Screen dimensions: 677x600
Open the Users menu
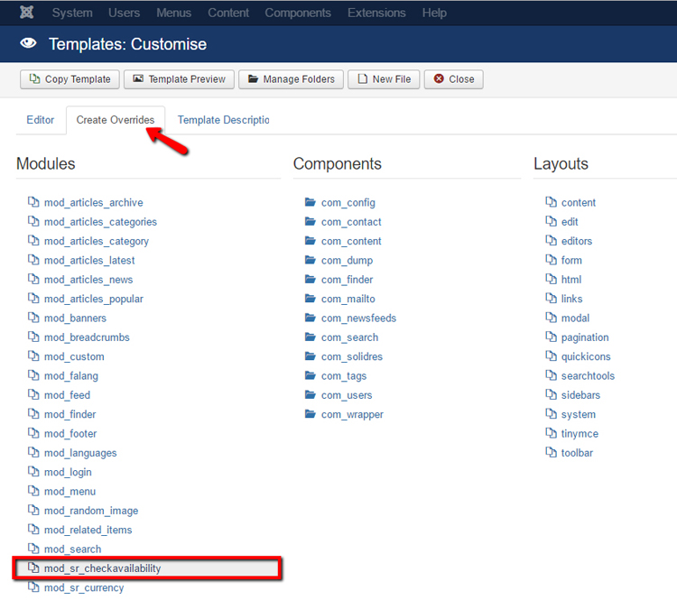124,13
